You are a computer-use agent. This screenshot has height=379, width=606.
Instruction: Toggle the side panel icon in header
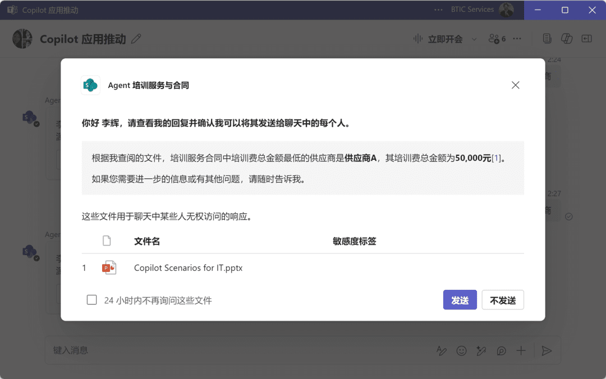coord(587,39)
